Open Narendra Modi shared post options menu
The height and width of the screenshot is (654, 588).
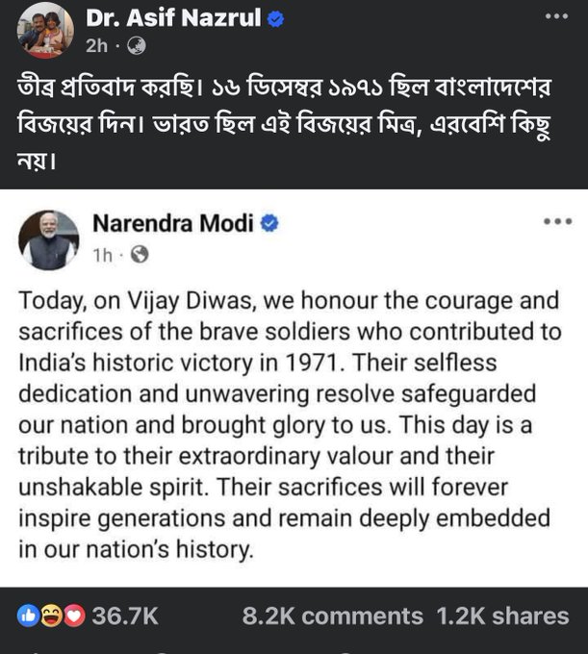pos(557,221)
